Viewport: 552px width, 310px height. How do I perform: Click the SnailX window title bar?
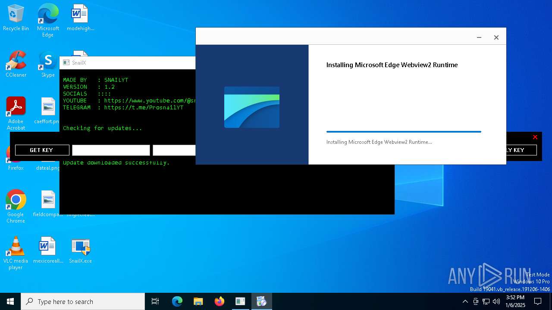[x=128, y=63]
